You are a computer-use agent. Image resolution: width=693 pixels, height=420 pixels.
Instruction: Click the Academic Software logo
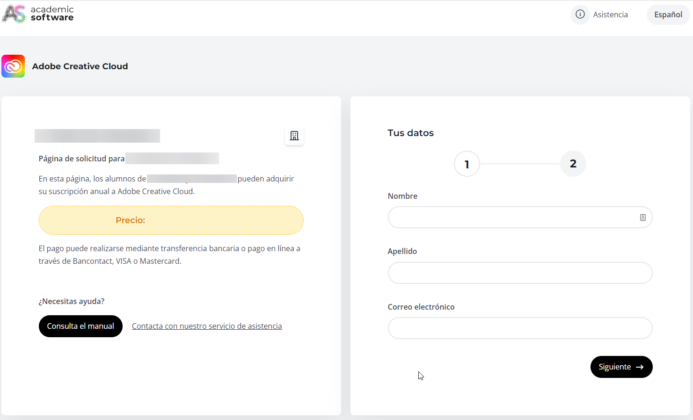point(38,14)
